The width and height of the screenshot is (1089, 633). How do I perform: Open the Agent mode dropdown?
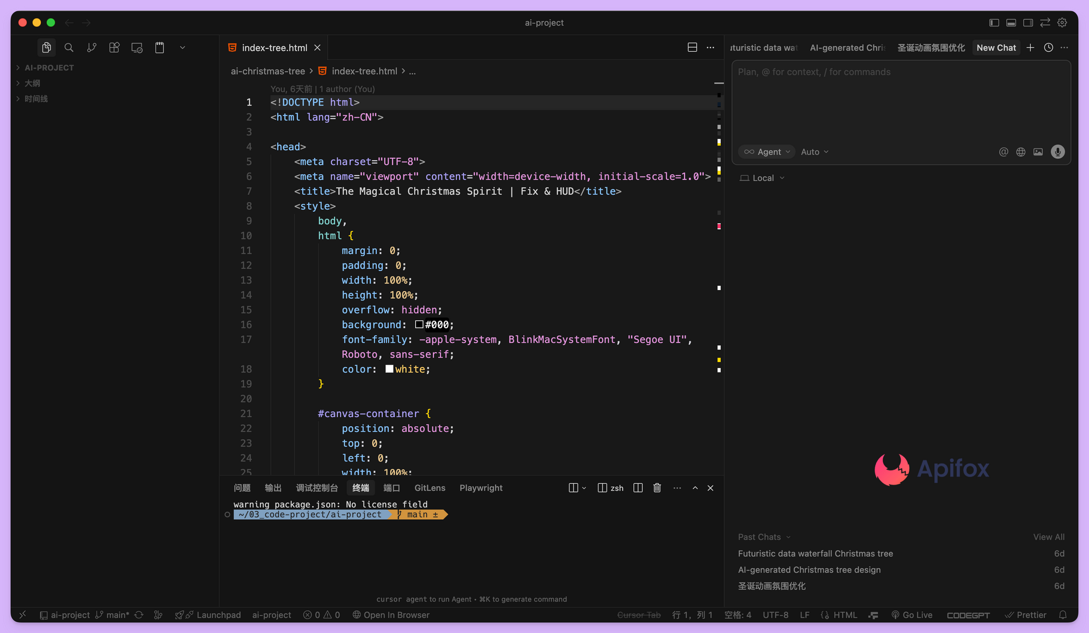point(768,152)
